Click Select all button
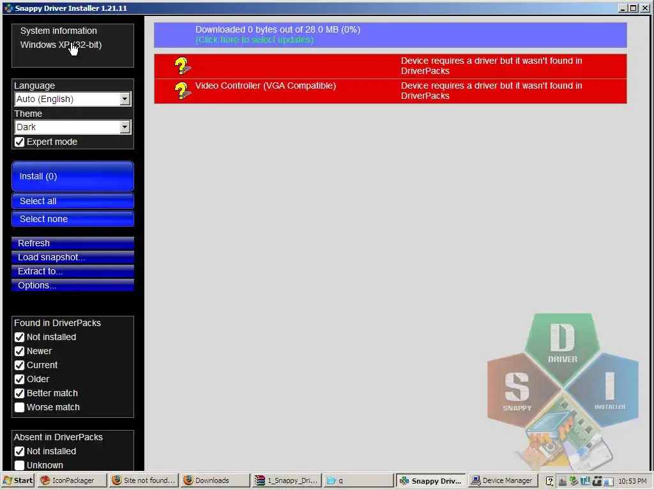 pos(73,201)
